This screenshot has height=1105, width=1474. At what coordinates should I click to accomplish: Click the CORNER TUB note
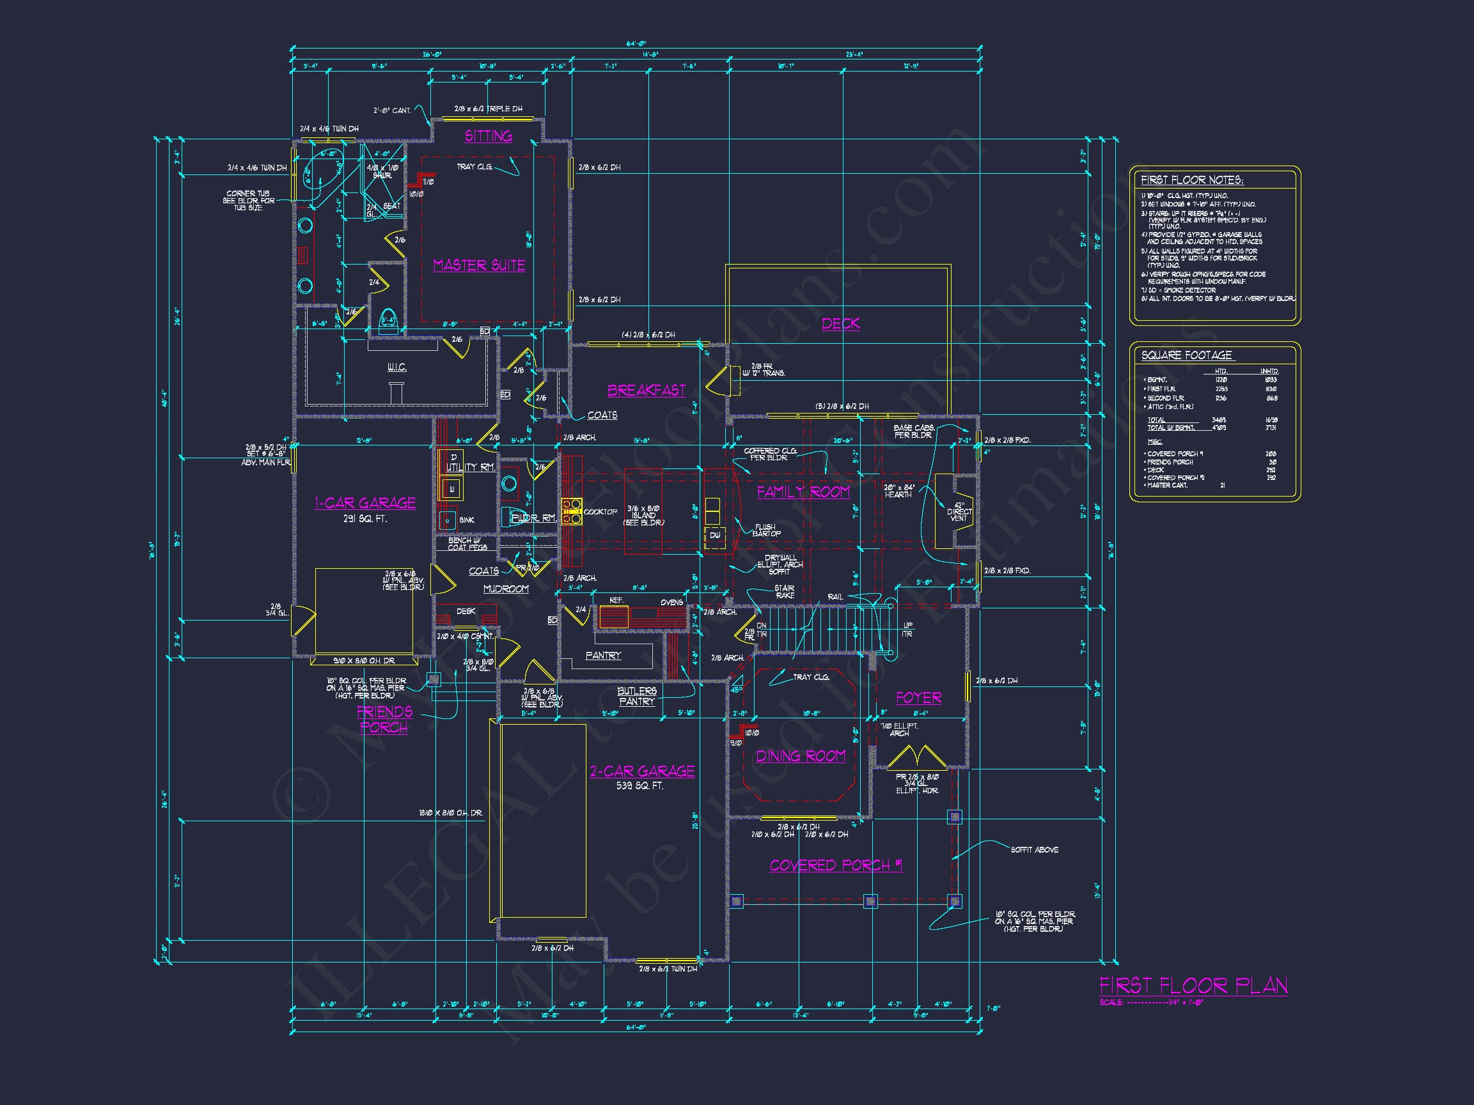[248, 201]
